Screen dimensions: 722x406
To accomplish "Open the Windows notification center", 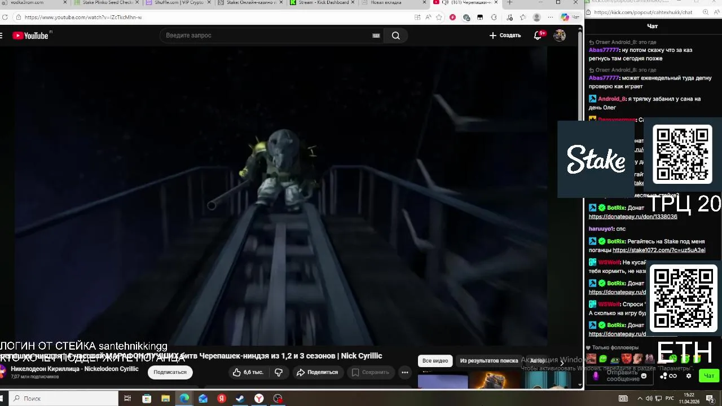I will (x=710, y=398).
